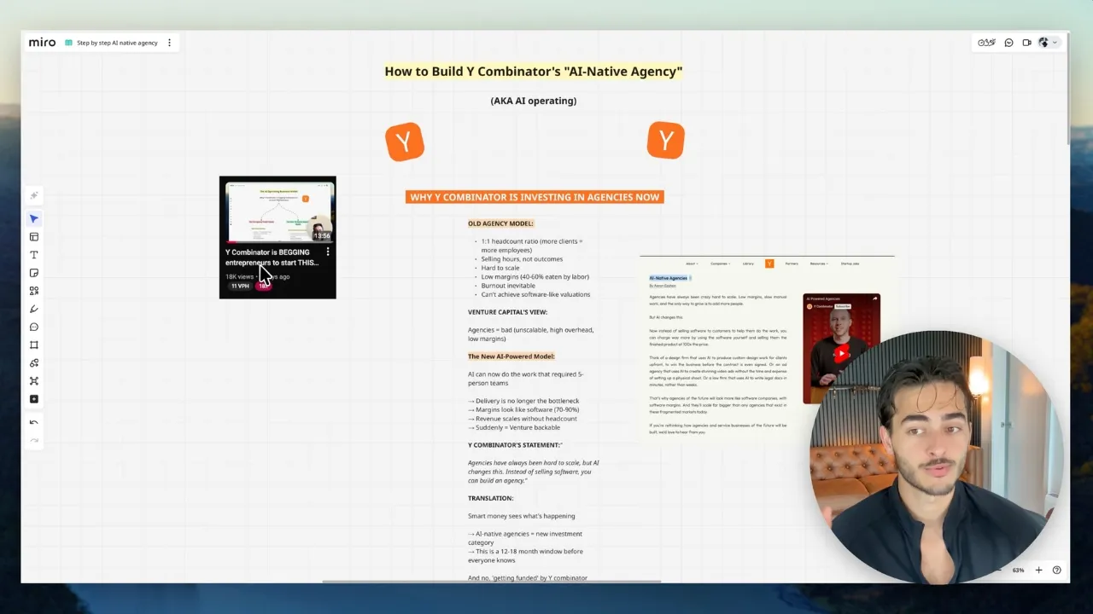
Task: Click the zoom in plus button
Action: click(1038, 570)
